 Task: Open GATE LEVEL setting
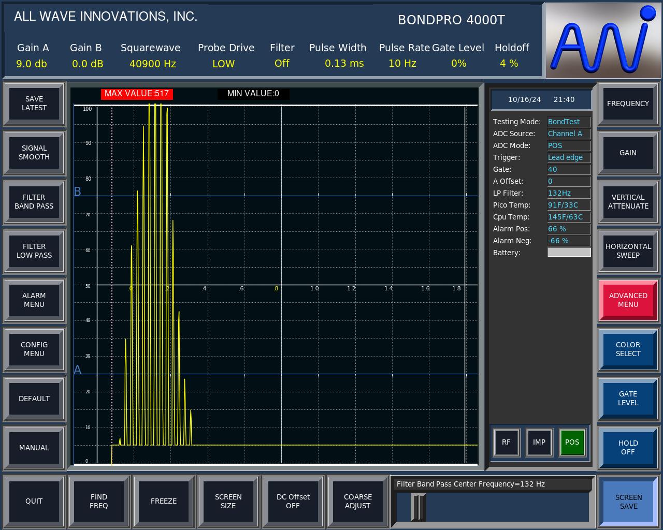[628, 399]
